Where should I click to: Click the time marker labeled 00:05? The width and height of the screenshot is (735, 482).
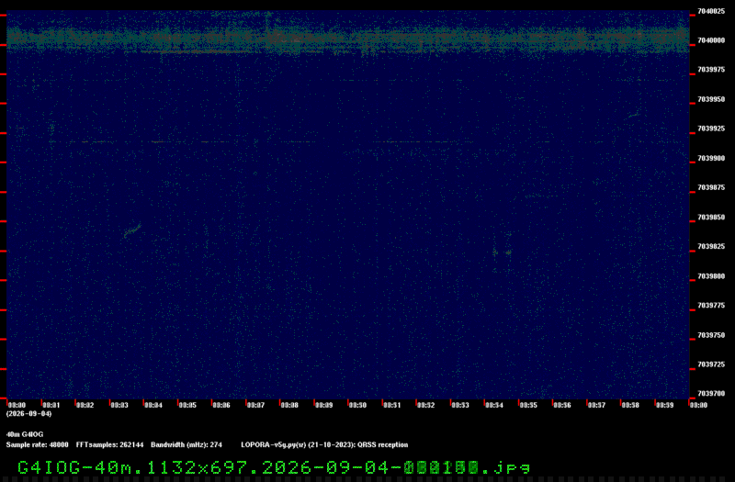(x=187, y=405)
